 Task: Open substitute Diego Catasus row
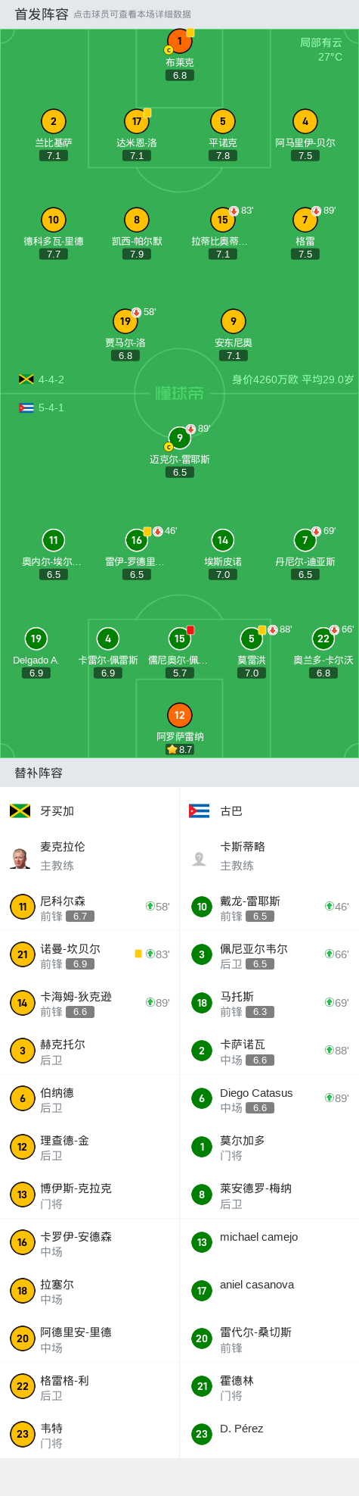coord(269,1099)
